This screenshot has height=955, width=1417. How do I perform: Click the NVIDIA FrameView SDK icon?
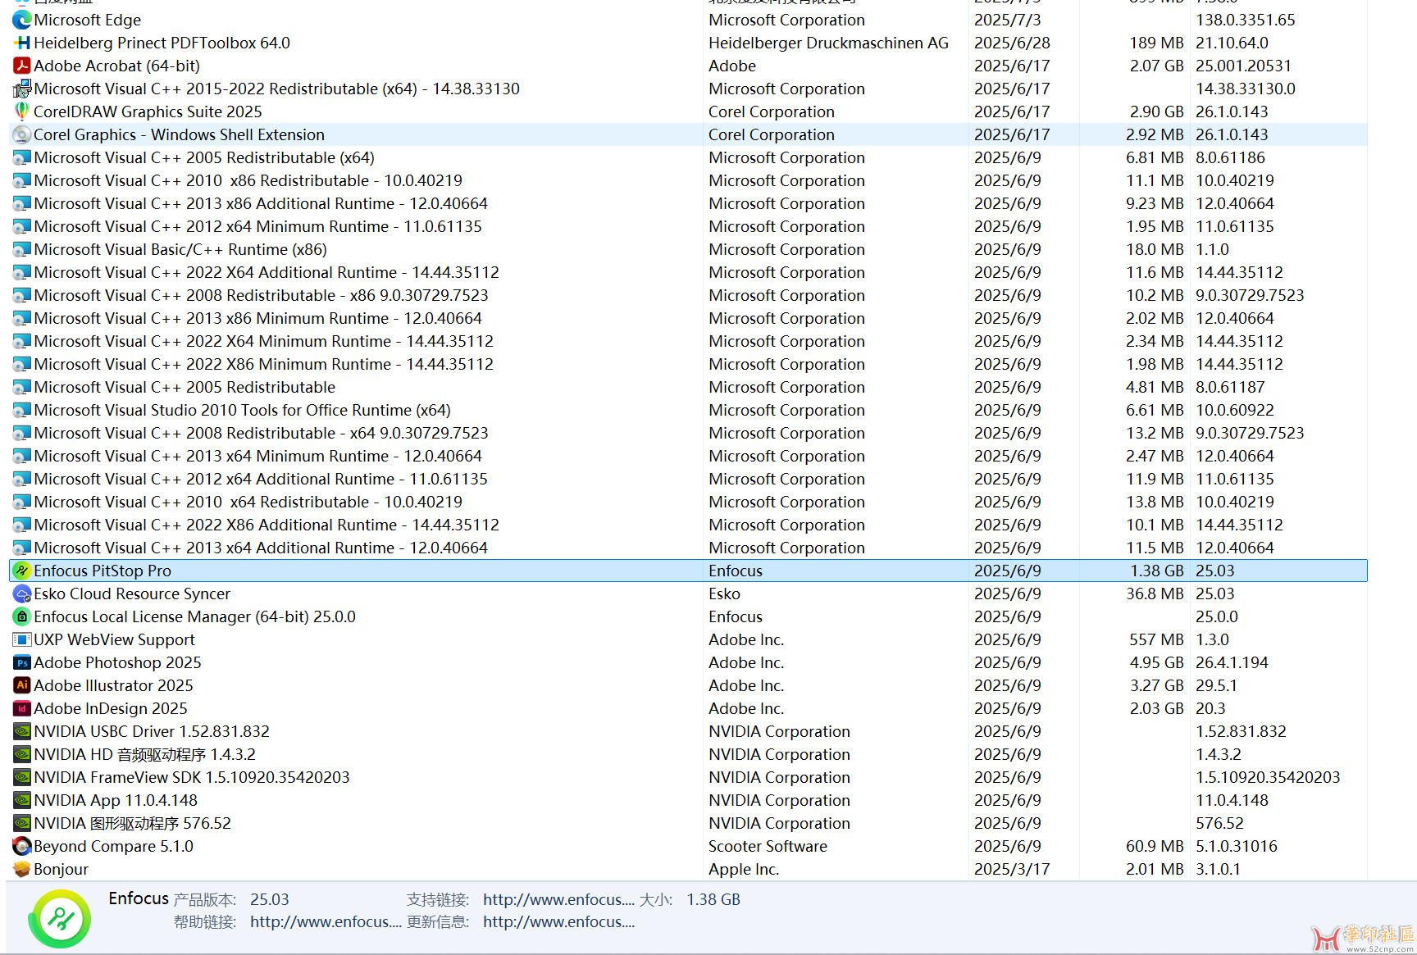click(22, 777)
